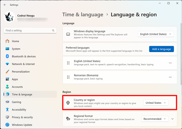This screenshot has width=182, height=129.
Task: Focus the Find a setting search box
Action: pos(30,31)
